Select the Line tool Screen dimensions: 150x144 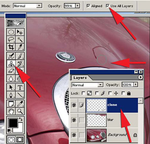(x=20, y=95)
